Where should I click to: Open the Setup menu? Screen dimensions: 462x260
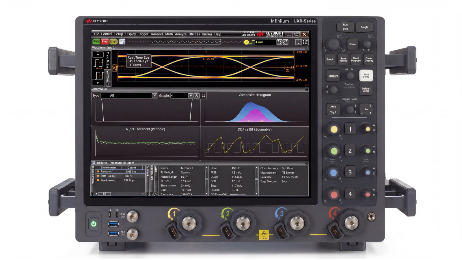click(x=118, y=34)
